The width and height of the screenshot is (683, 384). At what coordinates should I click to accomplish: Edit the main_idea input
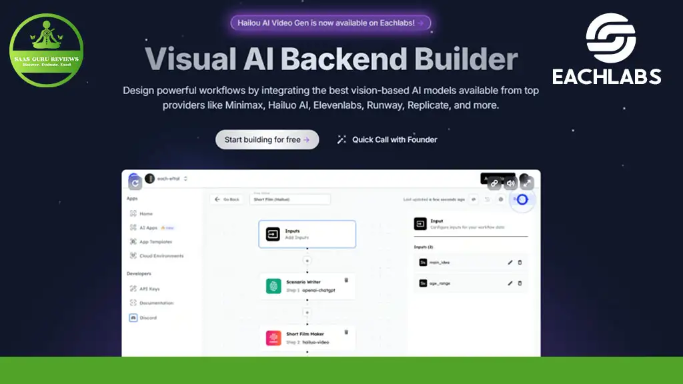pos(510,263)
